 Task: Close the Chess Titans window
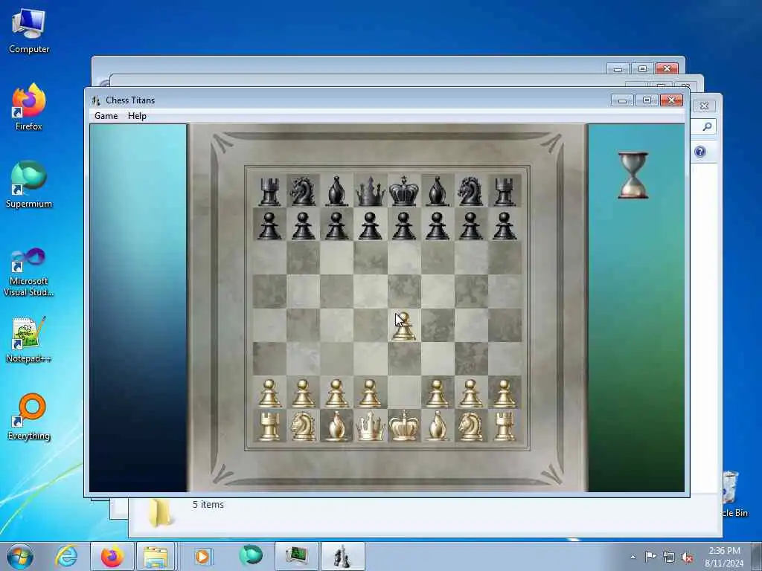pos(672,100)
